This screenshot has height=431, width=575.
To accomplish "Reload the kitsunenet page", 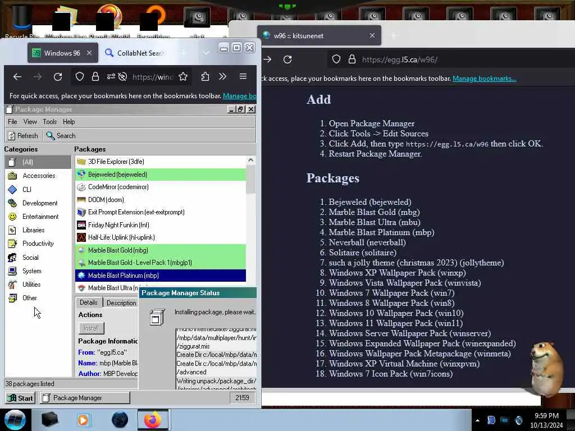I will (x=287, y=59).
